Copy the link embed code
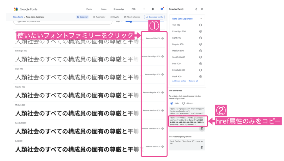The width and height of the screenshot is (284, 161). pos(202,129)
